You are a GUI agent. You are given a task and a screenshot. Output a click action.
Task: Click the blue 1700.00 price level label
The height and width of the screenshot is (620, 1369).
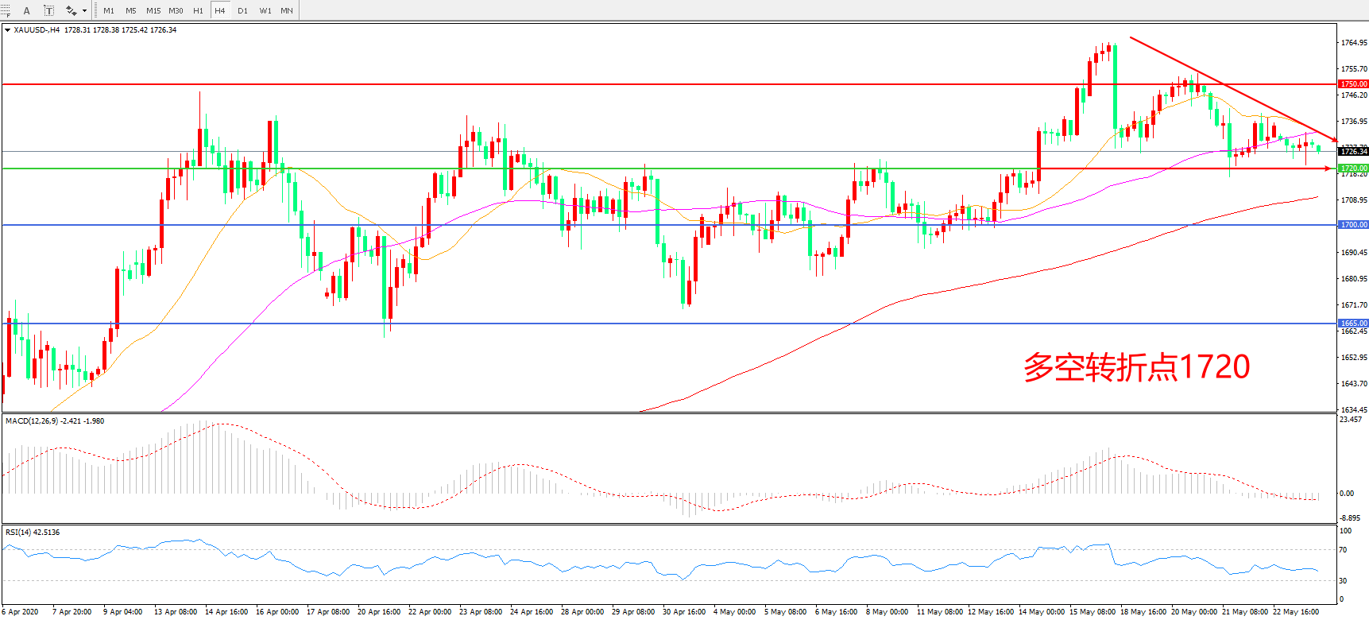click(x=1353, y=225)
